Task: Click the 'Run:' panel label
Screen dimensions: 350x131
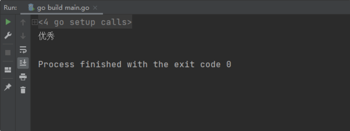Action: 10,8
